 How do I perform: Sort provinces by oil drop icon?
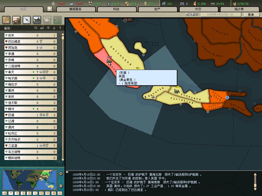(x=54, y=28)
